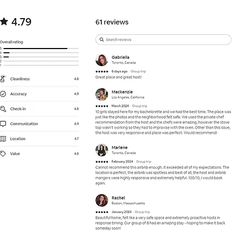Viewport: 240px width, 240px height.
Task: Open Marlene's profile photo
Action: [102, 150]
